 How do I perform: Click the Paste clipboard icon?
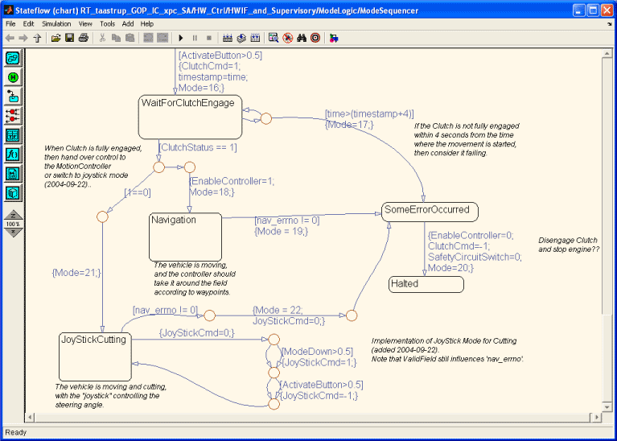[130, 38]
